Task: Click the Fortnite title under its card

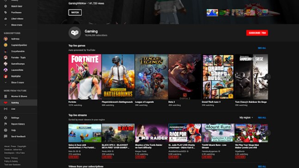Action: pyautogui.click(x=72, y=102)
